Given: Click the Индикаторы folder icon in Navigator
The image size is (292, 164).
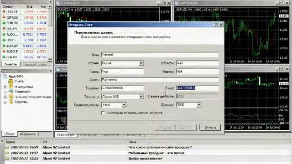Looking at the screenshot, I should pyautogui.click(x=11, y=87).
